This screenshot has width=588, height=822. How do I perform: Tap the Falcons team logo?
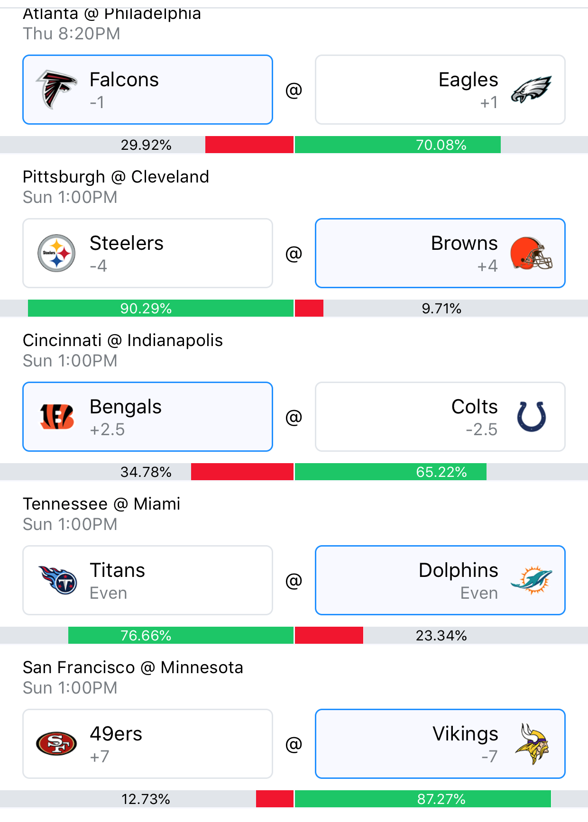pos(56,89)
